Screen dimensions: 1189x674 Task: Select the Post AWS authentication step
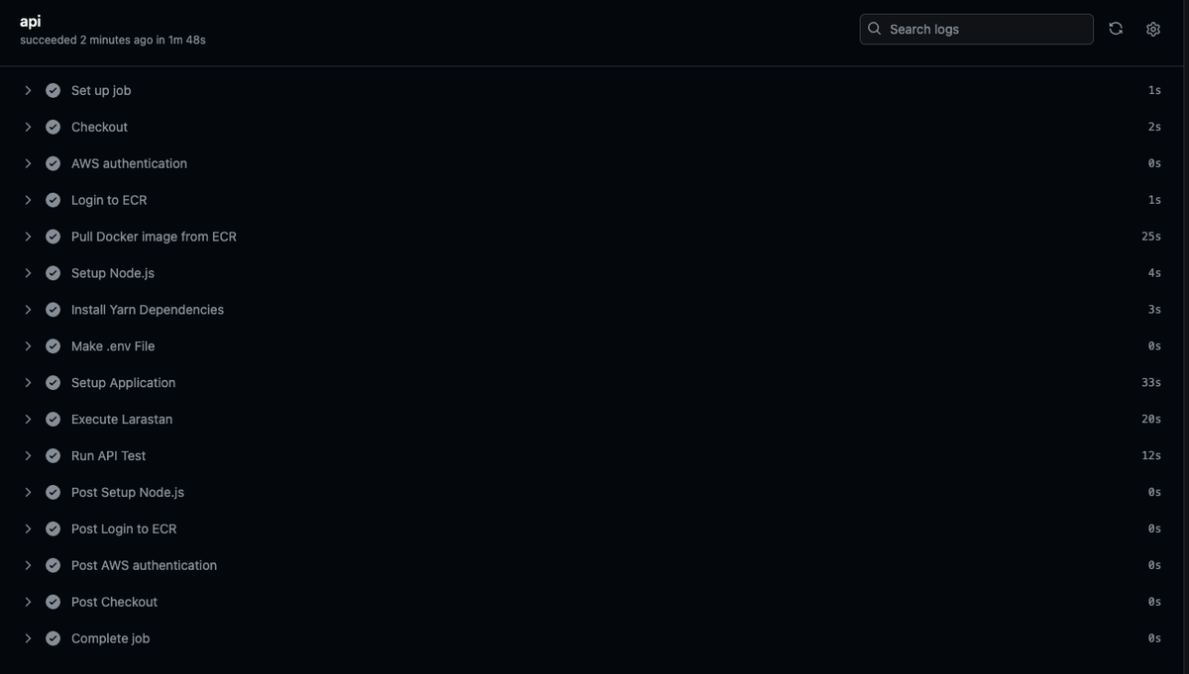pyautogui.click(x=594, y=565)
